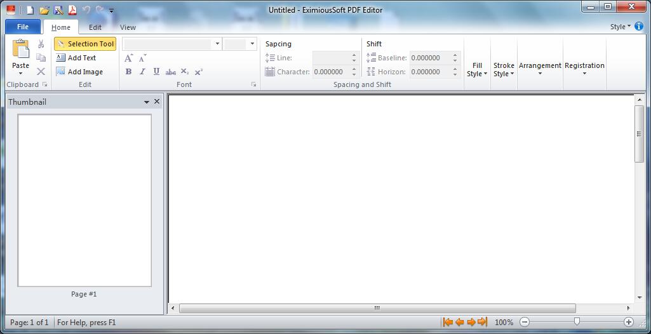
Task: Go to the first page using status bar arrow
Action: 448,323
